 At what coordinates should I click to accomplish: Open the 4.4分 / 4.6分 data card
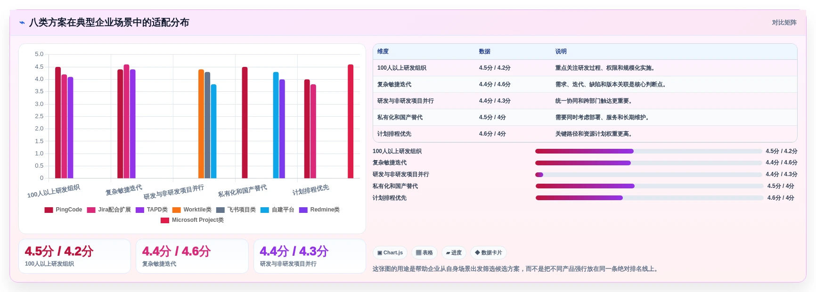click(x=192, y=256)
